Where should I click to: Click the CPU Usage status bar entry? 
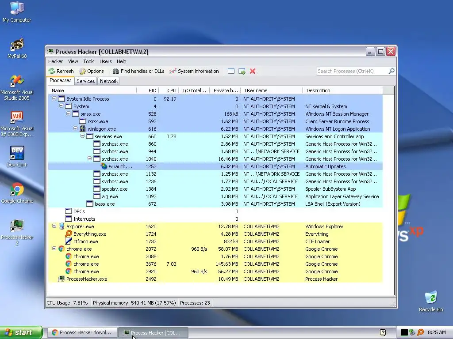(x=67, y=303)
